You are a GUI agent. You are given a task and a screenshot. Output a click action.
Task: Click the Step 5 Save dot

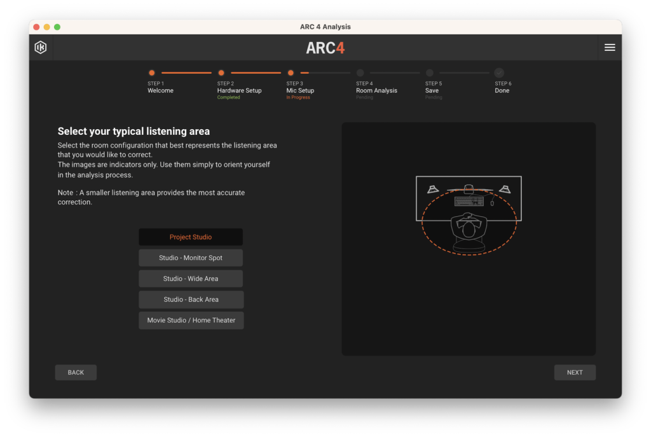tap(430, 73)
